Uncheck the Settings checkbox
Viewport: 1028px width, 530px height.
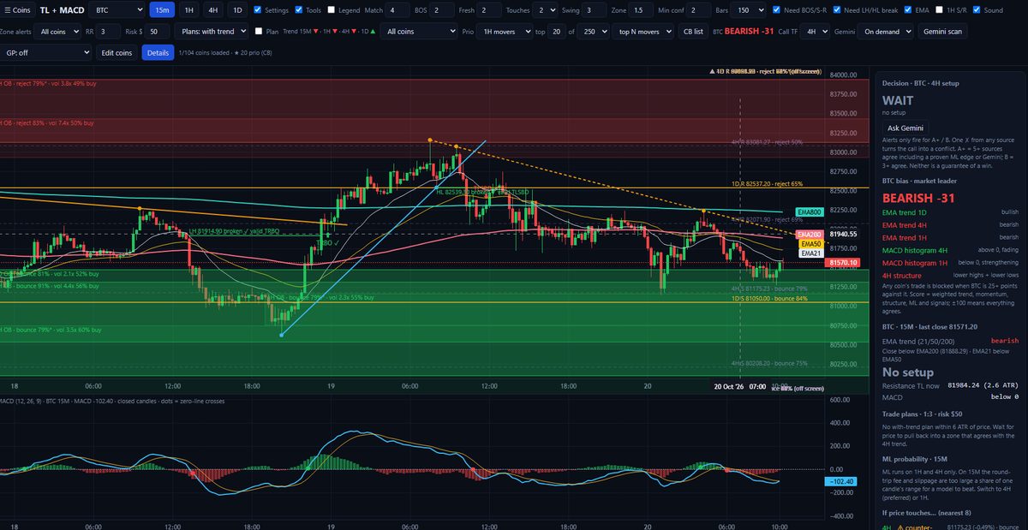click(x=258, y=10)
